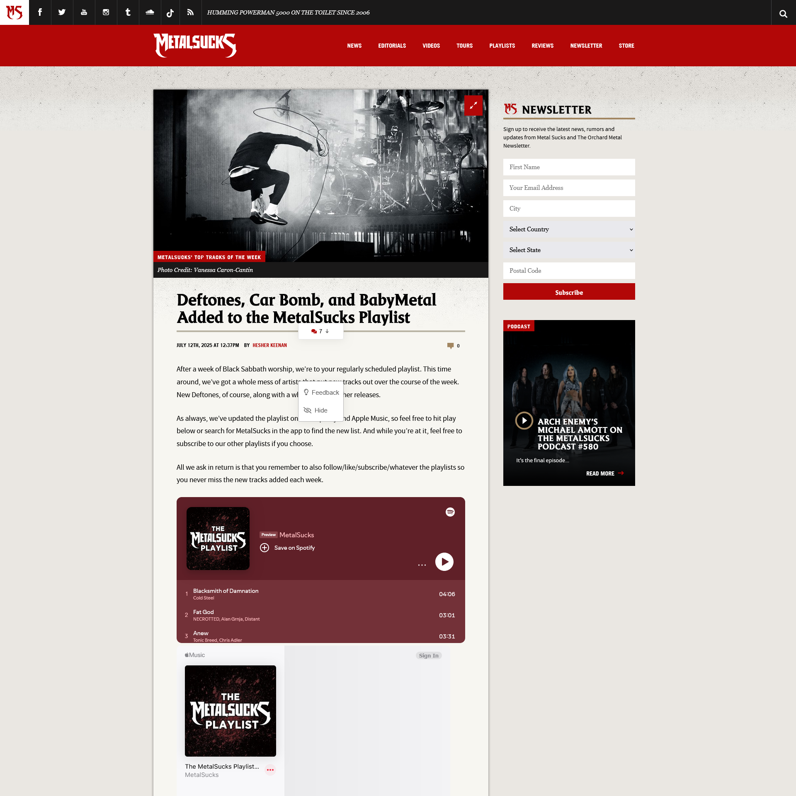The width and height of the screenshot is (796, 796).
Task: Select track Anew by Tonic Breed
Action: 320,636
